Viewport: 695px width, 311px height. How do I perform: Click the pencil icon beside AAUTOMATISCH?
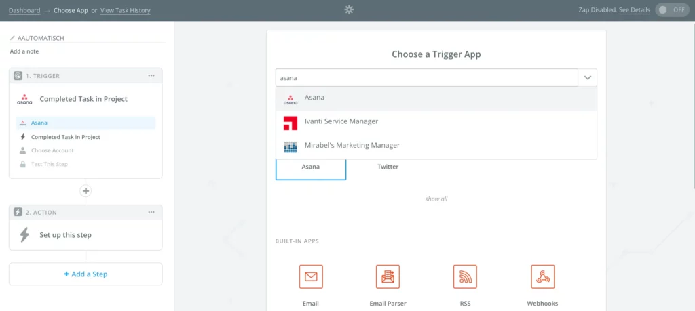click(x=12, y=38)
